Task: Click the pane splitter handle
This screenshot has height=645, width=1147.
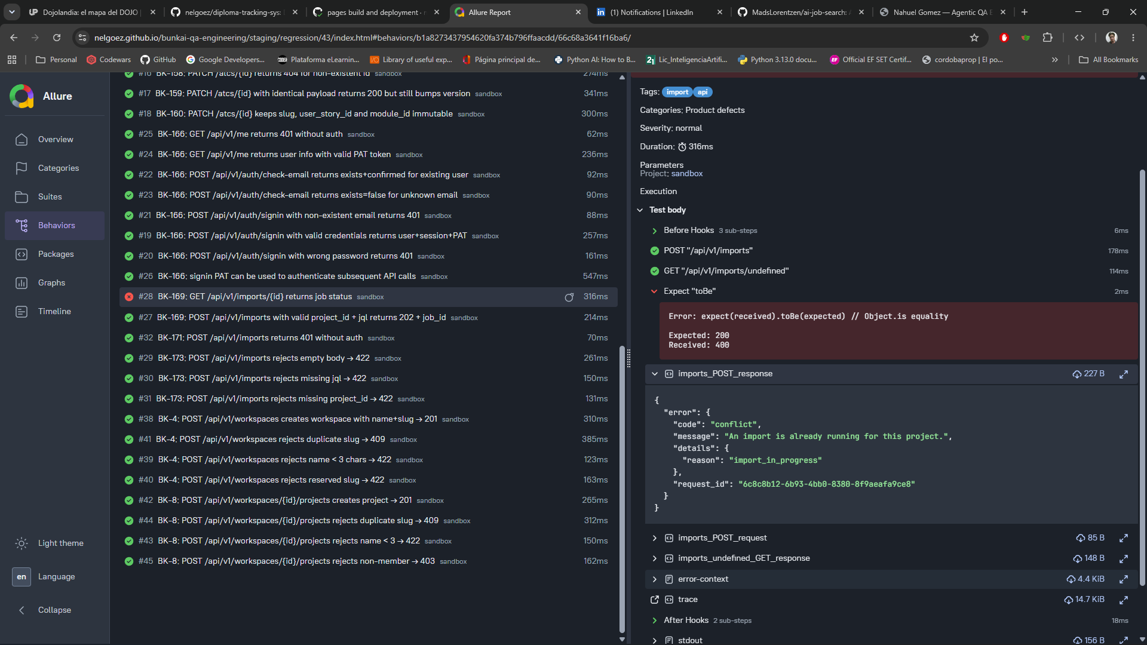Action: (x=628, y=358)
